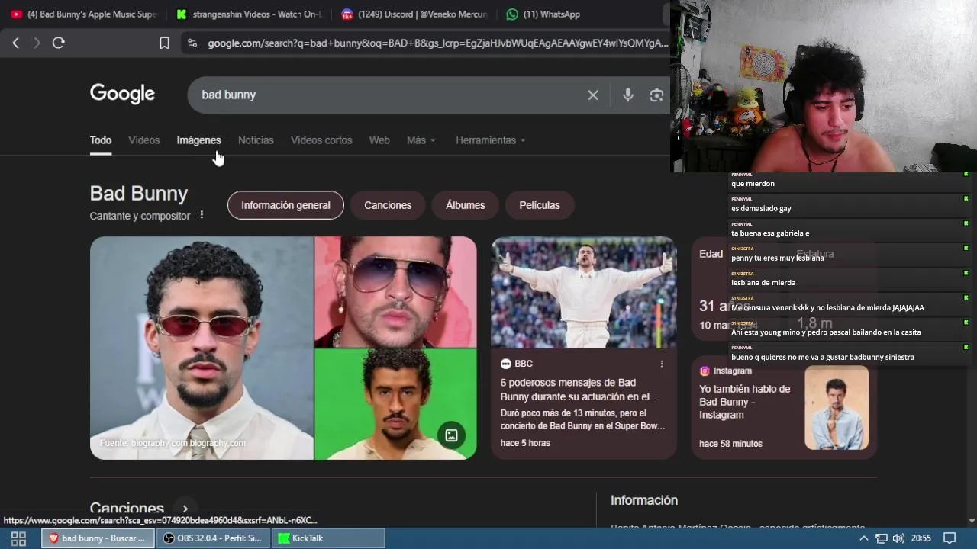The width and height of the screenshot is (977, 549).
Task: Start voice search with the microphone icon
Action: [627, 95]
